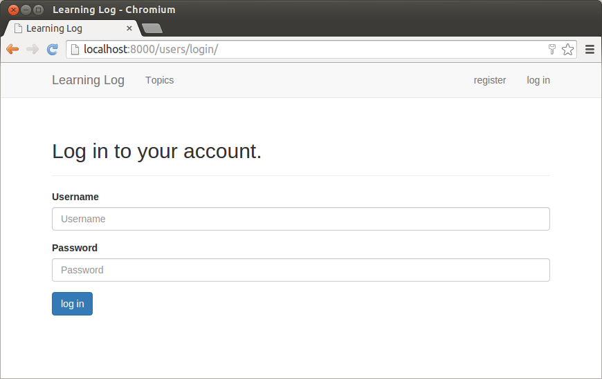Click the log in navbar link

(x=538, y=80)
